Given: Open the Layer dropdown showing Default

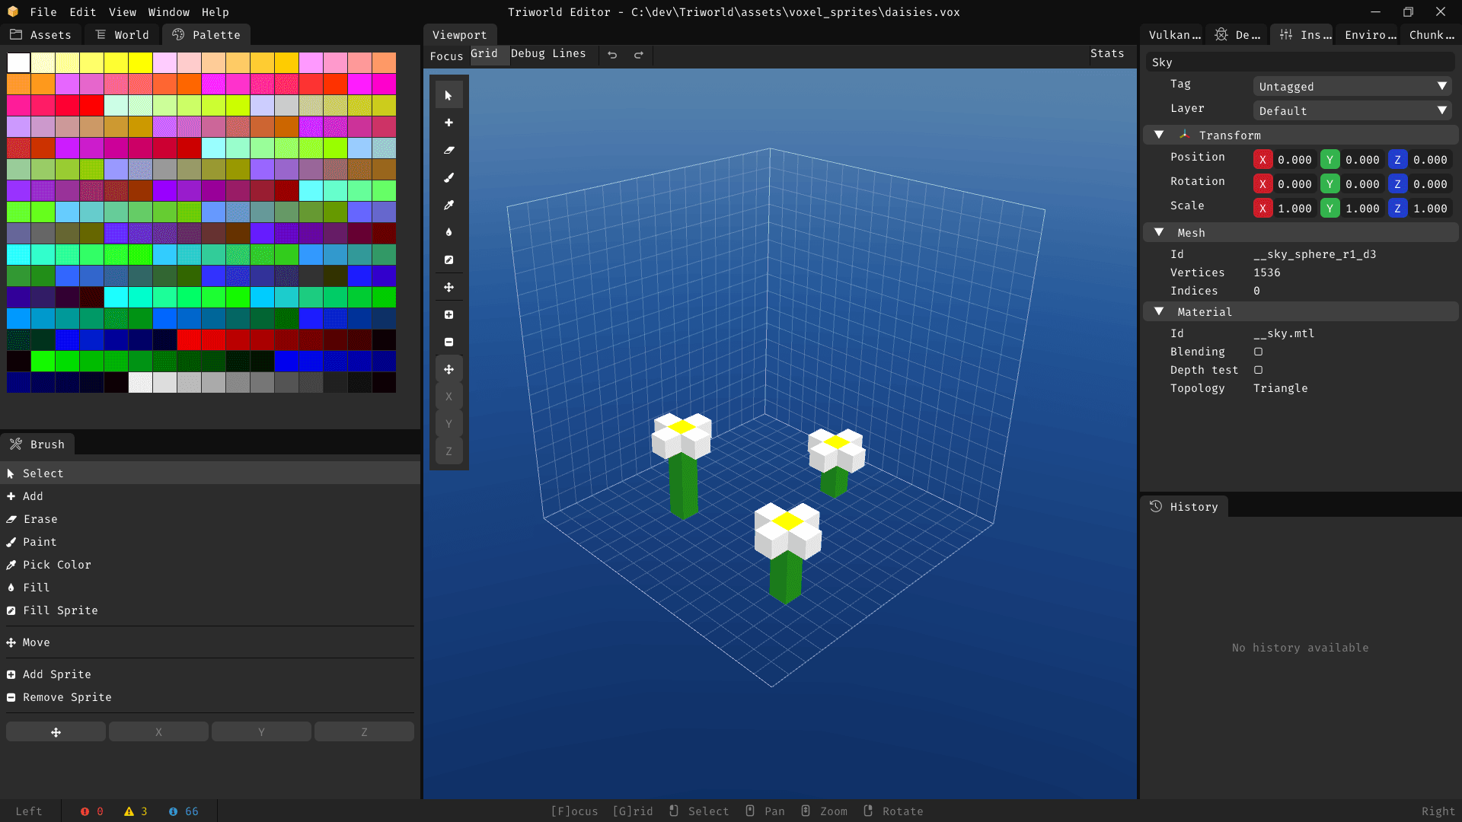Looking at the screenshot, I should pos(1352,111).
